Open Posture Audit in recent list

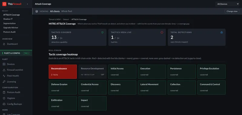9,32
